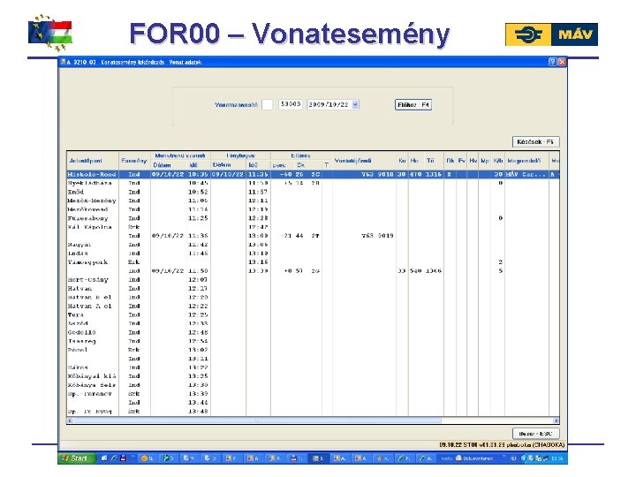The width and height of the screenshot is (636, 477).
Task: Click the horizontal scrollbar's left arrow
Action: point(70,420)
